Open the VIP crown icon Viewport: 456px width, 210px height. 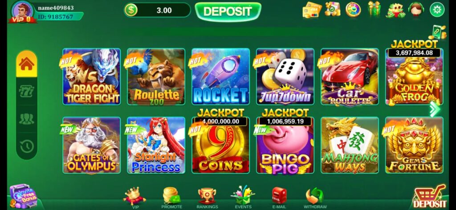point(134,195)
